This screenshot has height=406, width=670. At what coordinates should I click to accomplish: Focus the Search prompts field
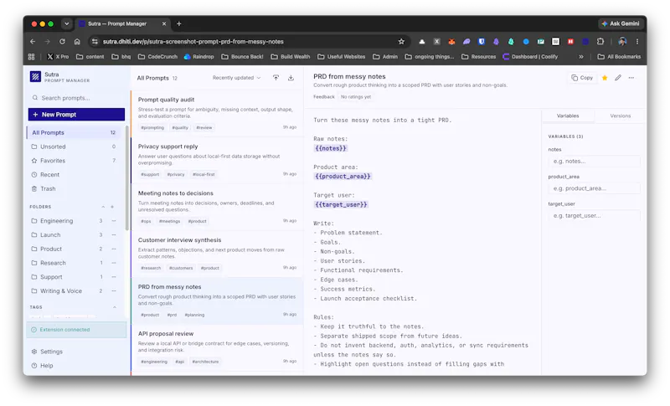coord(77,98)
